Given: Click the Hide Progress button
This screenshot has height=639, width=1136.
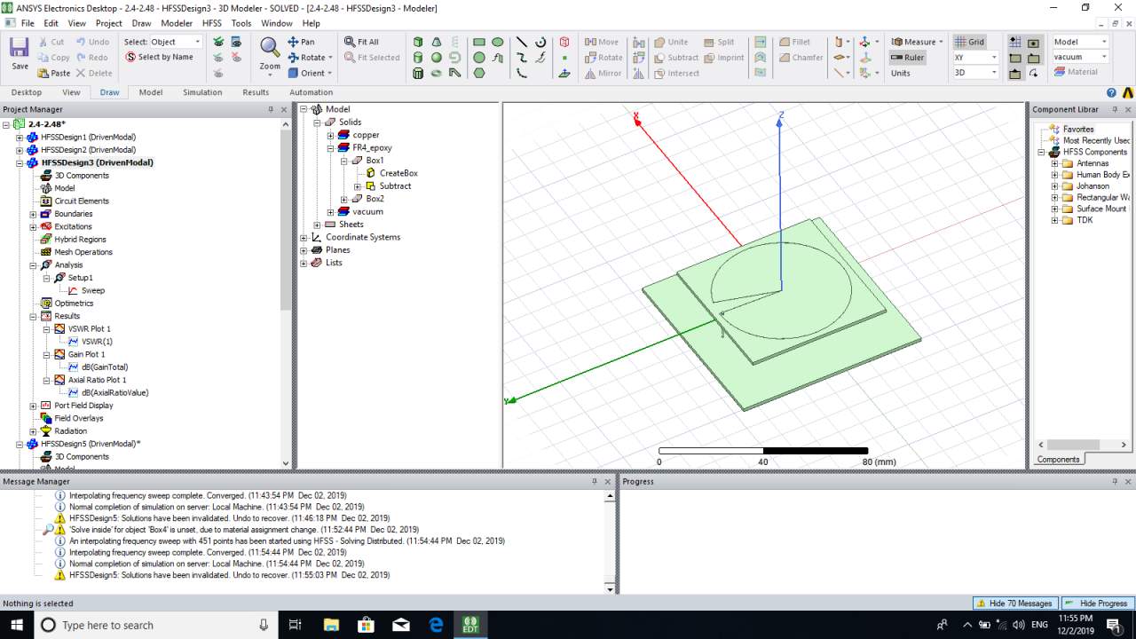Looking at the screenshot, I should 1097,603.
